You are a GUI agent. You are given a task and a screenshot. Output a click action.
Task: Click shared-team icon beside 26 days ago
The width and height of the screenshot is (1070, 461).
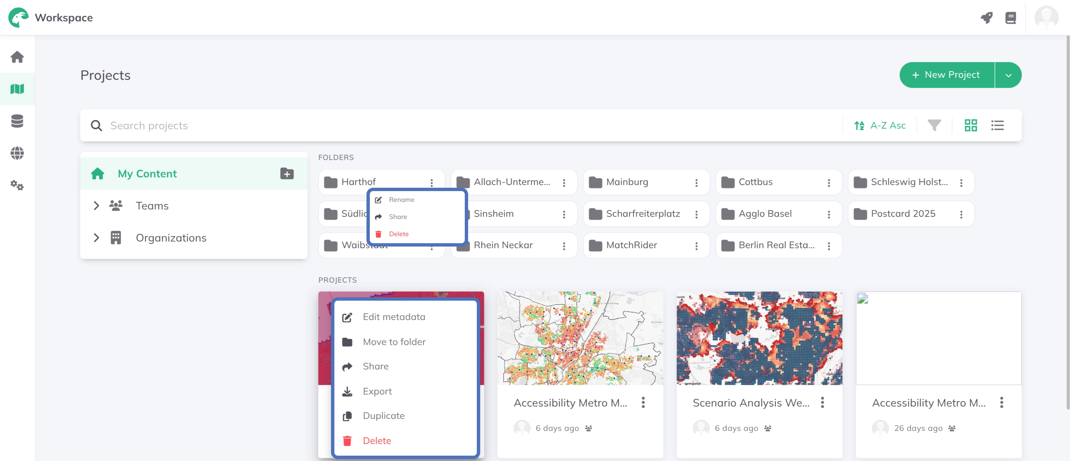952,428
